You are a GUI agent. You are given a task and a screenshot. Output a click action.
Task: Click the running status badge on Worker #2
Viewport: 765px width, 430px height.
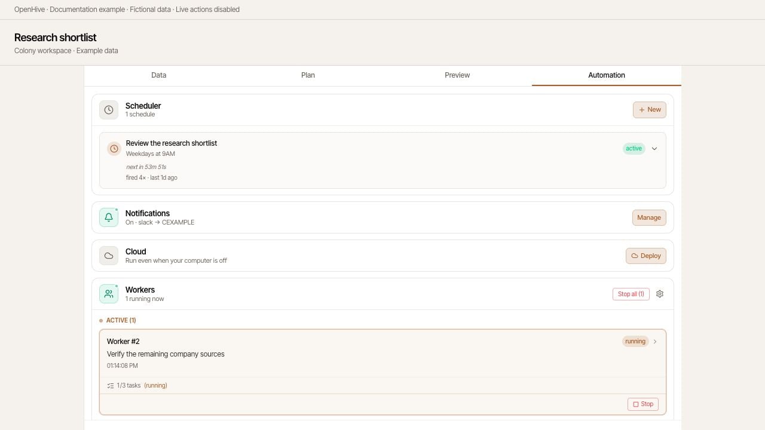click(635, 342)
